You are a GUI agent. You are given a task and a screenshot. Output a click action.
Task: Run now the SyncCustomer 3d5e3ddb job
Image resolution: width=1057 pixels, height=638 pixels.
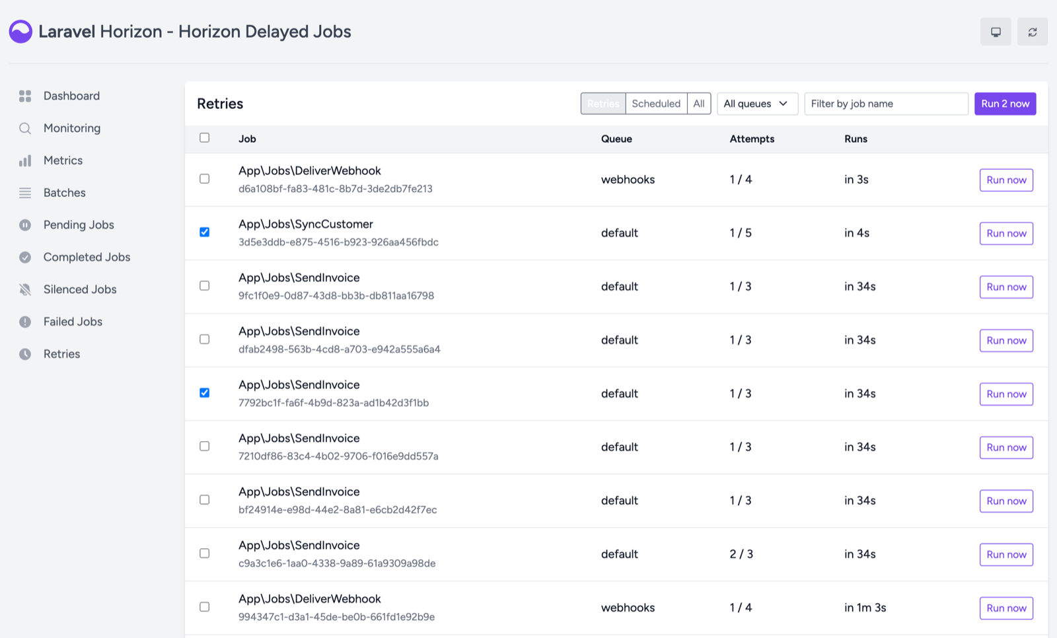click(x=1006, y=233)
